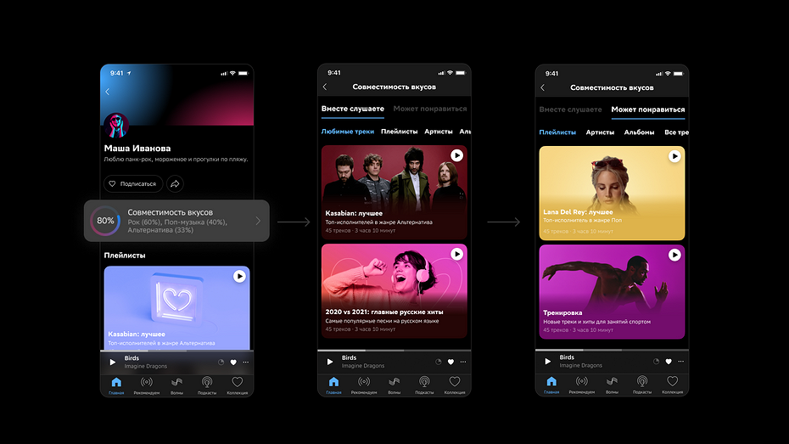
Task: Open Коллекция tab on middle screen
Action: [x=455, y=385]
